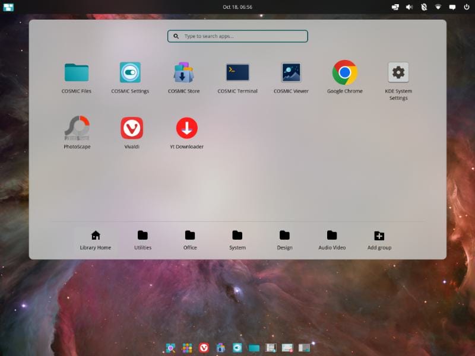Open COSMIC Store from the dock
This screenshot has width=475, height=356.
220,348
